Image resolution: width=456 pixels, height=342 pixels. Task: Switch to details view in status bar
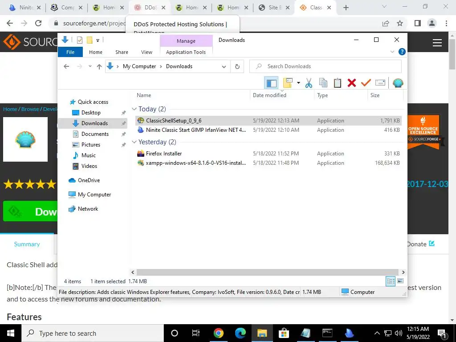391,281
